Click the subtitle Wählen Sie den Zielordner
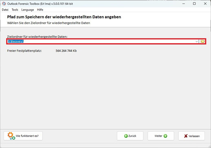Viewport: 211px width, 148px height. (48, 23)
